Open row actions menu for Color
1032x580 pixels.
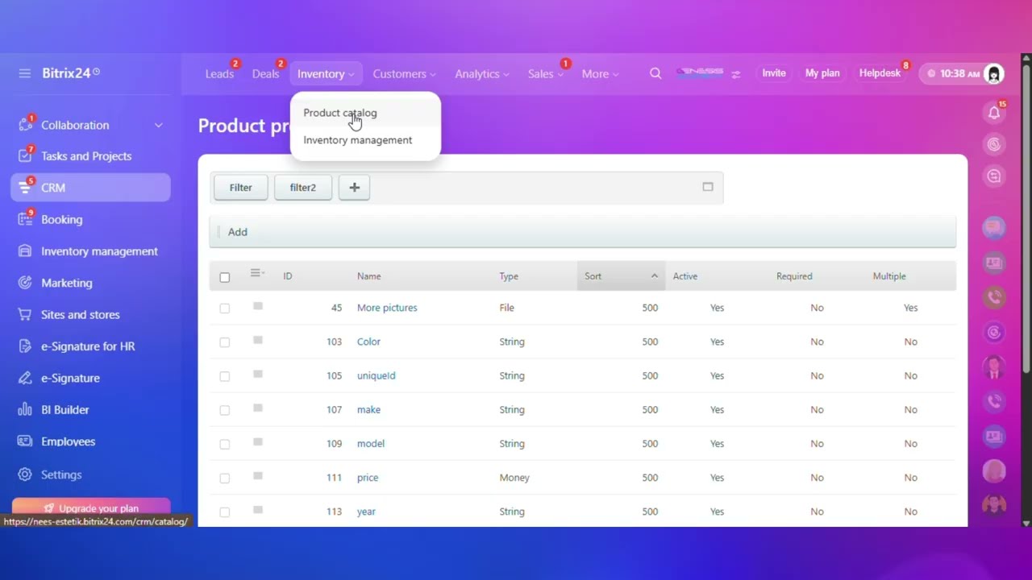(x=258, y=340)
